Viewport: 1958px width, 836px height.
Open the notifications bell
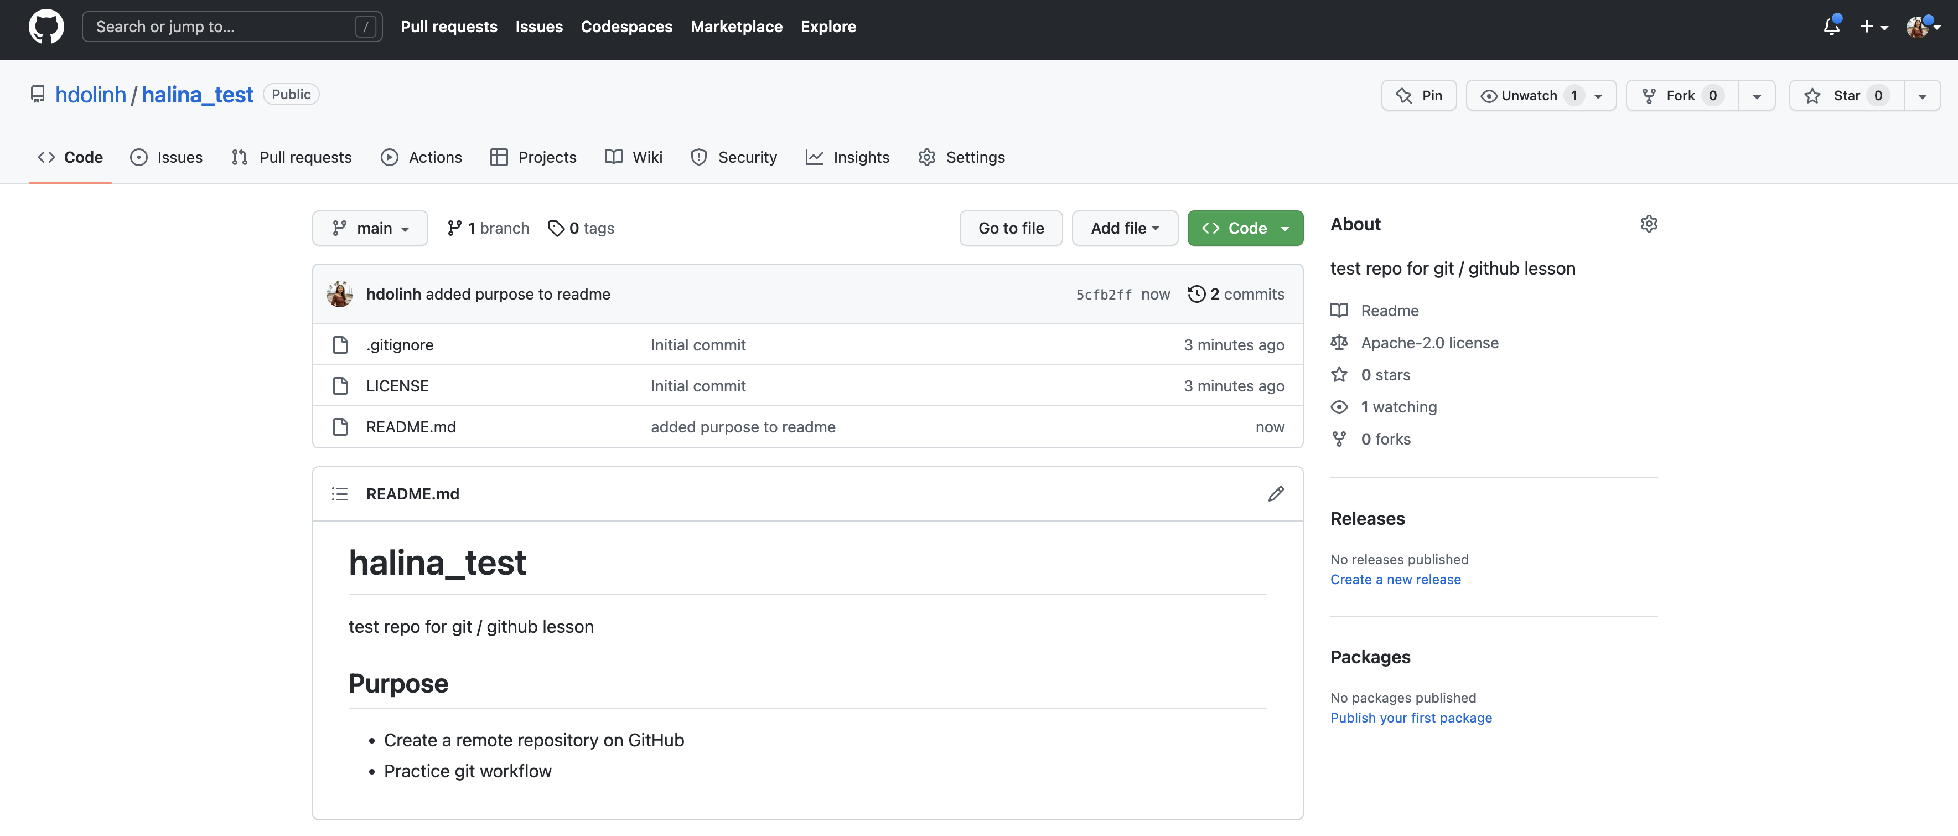coord(1831,27)
